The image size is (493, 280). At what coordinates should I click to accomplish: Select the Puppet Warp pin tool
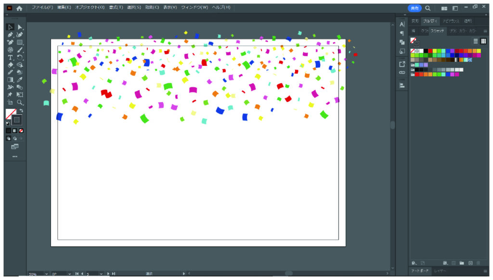coord(10,95)
